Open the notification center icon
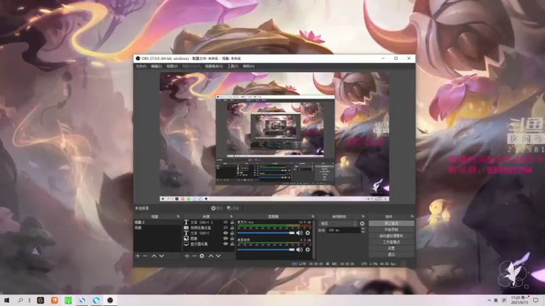Screen dimensions: 545x306 tap(535, 300)
